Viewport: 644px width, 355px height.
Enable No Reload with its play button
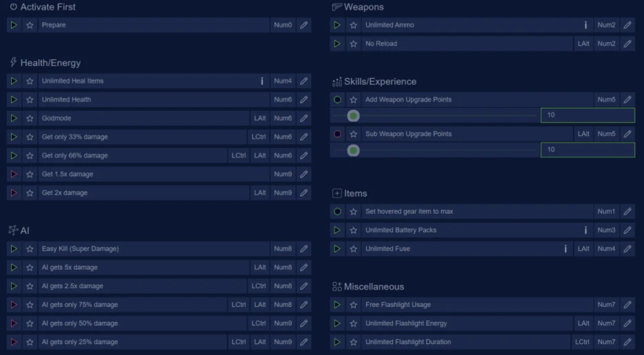coord(337,44)
